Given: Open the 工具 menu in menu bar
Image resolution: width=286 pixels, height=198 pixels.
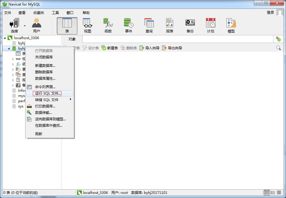Looking at the screenshot, I should click(55, 13).
